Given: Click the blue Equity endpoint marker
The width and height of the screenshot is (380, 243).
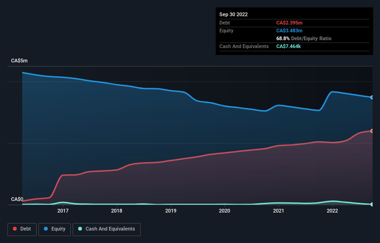Looking at the screenshot, I should (x=372, y=97).
